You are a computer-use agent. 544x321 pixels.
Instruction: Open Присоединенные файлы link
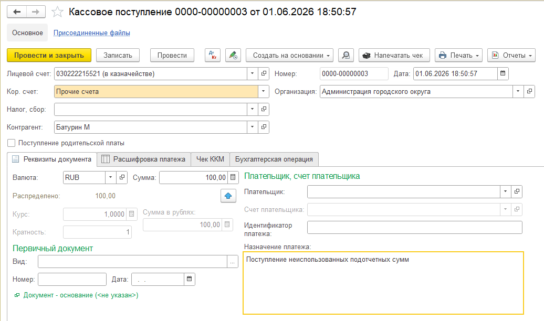point(91,33)
